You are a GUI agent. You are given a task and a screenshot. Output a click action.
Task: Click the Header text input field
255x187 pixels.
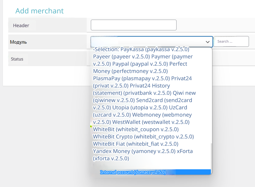(133, 25)
